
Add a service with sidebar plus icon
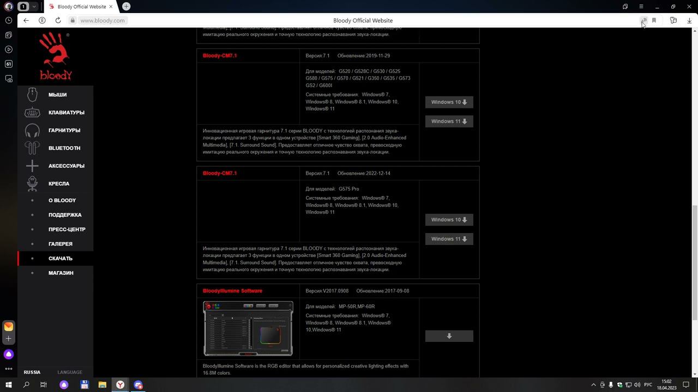pyautogui.click(x=8, y=339)
